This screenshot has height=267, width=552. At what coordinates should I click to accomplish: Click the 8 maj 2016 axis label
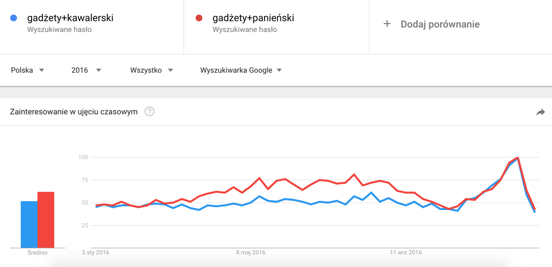(250, 253)
